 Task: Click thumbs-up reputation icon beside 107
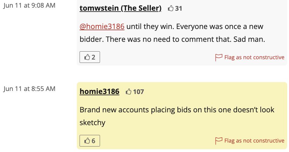pyautogui.click(x=129, y=92)
